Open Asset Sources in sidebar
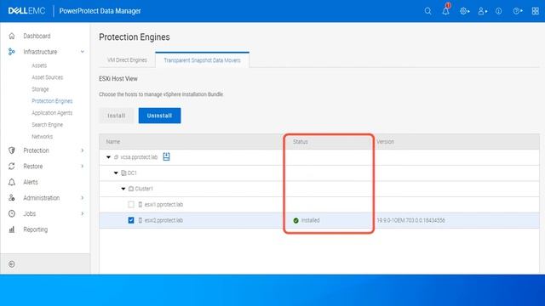The image size is (545, 306). 48,77
